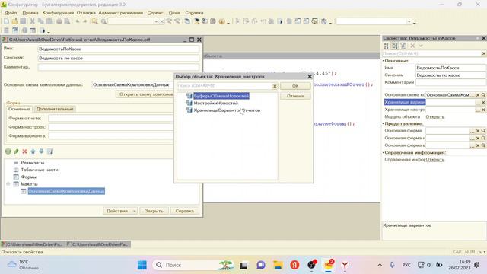Open the Модуль объекта Открыть link

[434, 116]
